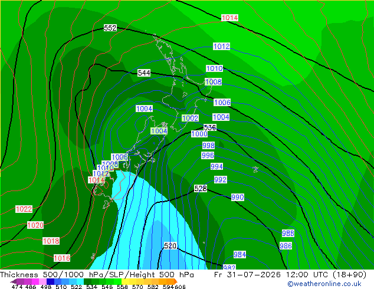Click the forecast date 'Fr 31-07-2026 12:00 UTC (18+90)'
Screen dimensions: 374x289
[x=290, y=275]
